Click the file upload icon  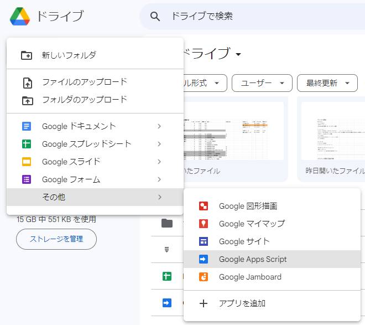[x=28, y=83]
